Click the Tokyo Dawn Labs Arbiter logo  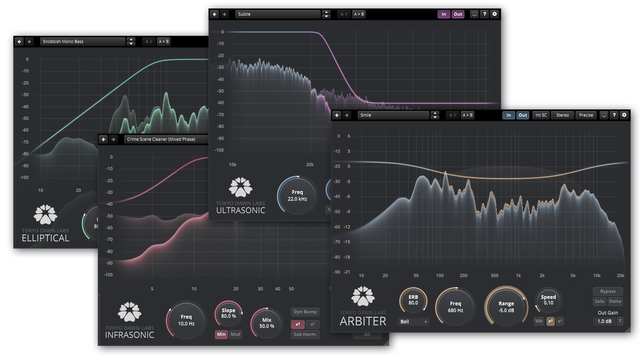(363, 296)
